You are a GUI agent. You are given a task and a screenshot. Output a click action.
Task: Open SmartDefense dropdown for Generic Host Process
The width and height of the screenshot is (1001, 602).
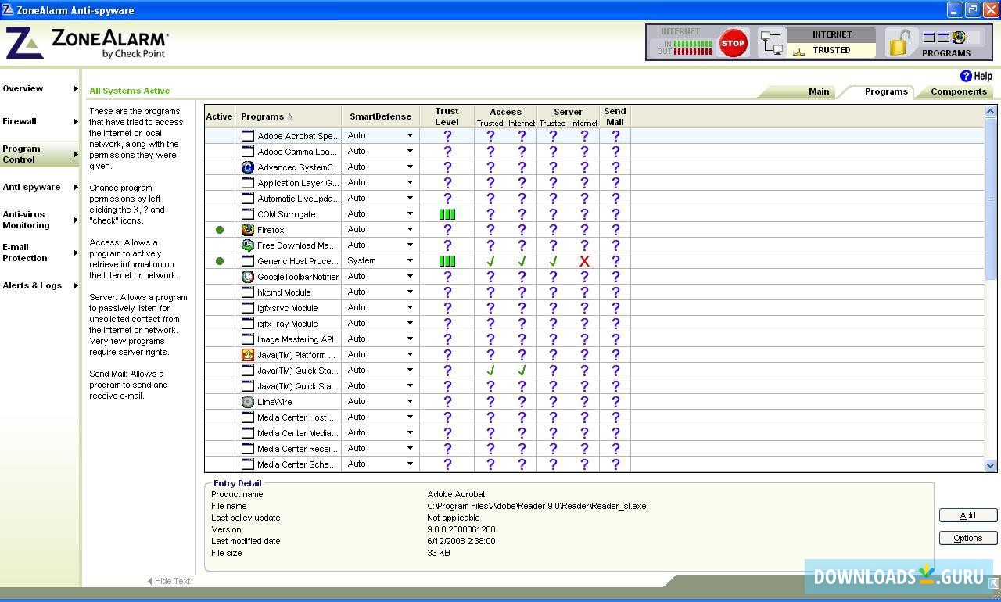pyautogui.click(x=410, y=261)
